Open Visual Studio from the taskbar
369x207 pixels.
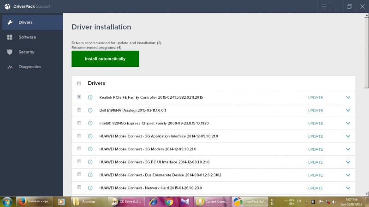click(185, 201)
